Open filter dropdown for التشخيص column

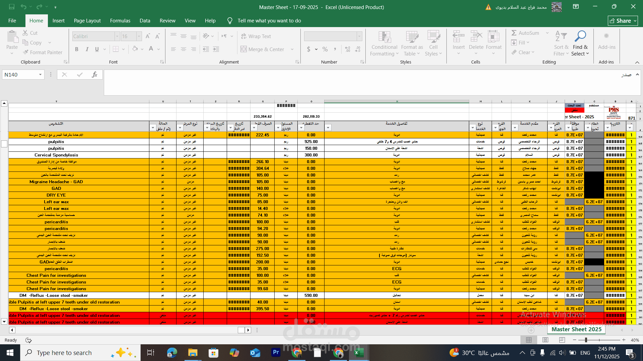(153, 128)
